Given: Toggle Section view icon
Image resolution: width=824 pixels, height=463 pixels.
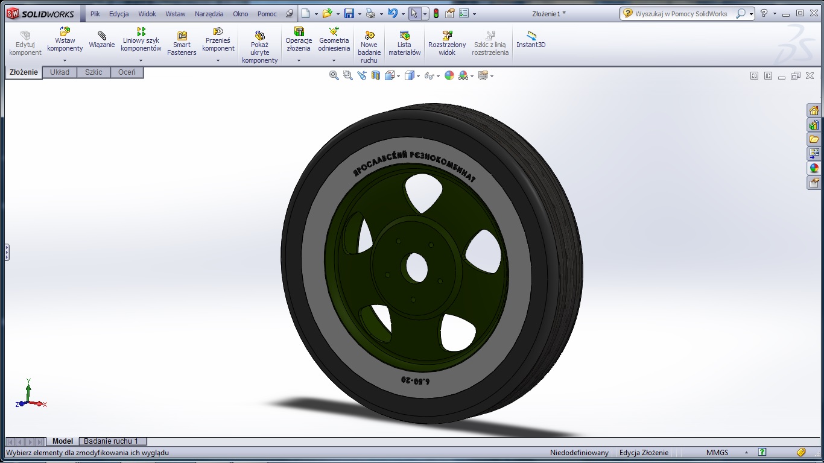Looking at the screenshot, I should pyautogui.click(x=376, y=75).
